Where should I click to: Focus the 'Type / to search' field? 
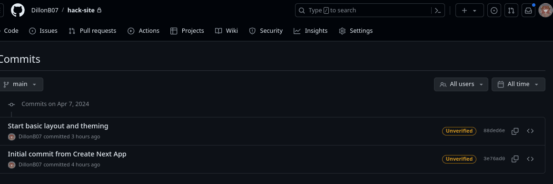370,10
